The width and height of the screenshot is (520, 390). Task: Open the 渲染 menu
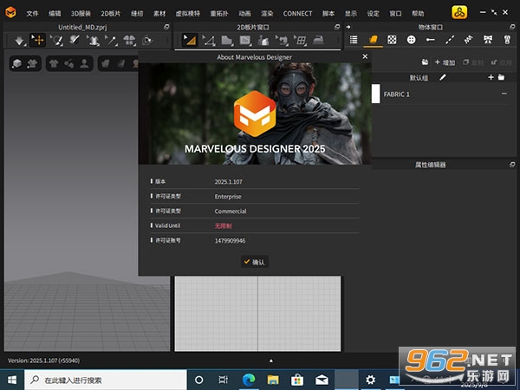tap(267, 13)
